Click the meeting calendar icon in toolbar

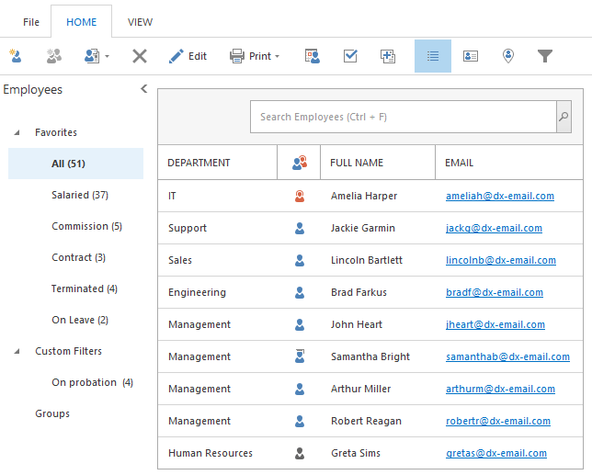point(313,56)
